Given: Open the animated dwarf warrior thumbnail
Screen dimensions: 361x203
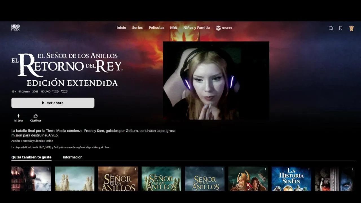Looking at the screenshot, I should pos(248,179).
